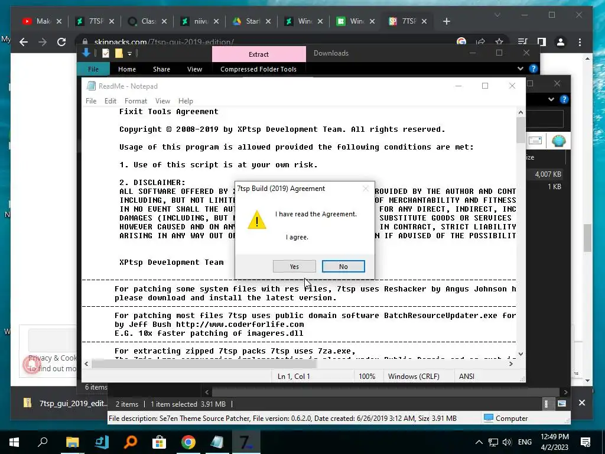The width and height of the screenshot is (605, 454).
Task: Click Notepad horizontal scrollbar left arrow
Action: tap(86, 364)
